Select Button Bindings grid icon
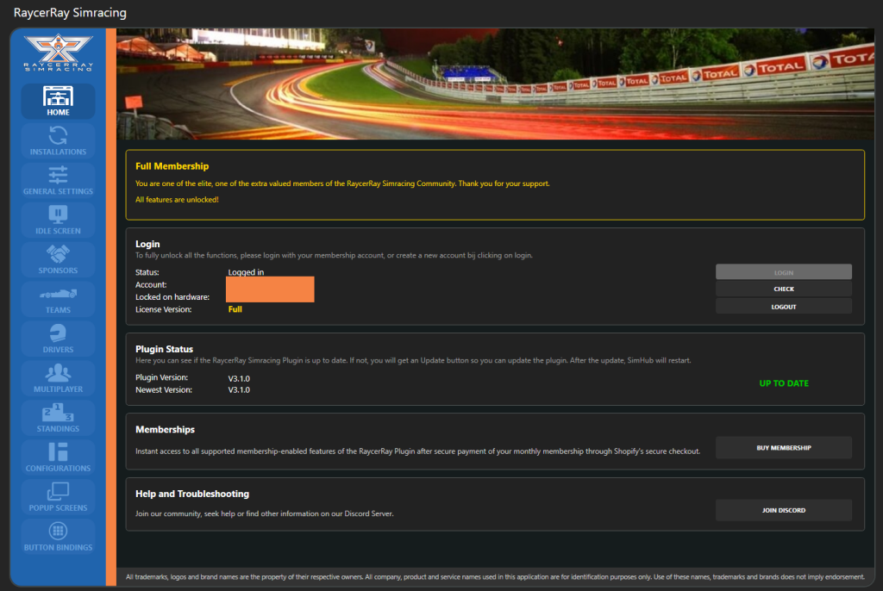 tap(58, 532)
